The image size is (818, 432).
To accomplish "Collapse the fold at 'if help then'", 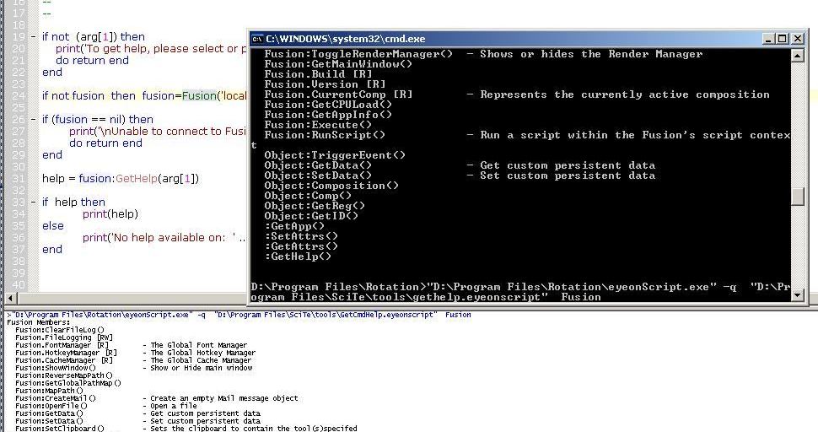I will 34,202.
